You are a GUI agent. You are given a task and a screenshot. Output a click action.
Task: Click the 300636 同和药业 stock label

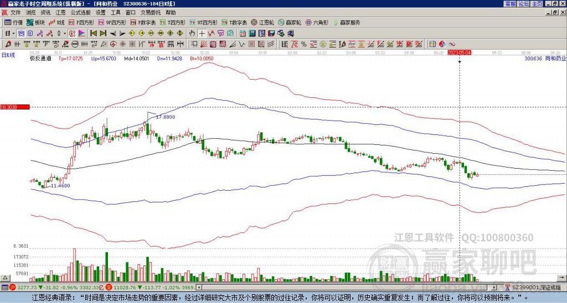point(545,58)
